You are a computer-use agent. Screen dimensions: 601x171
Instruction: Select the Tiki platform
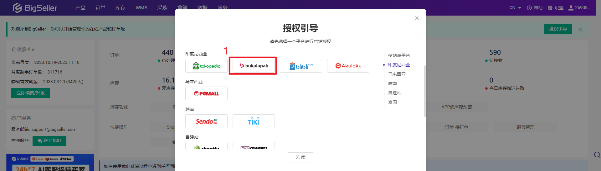(x=254, y=121)
